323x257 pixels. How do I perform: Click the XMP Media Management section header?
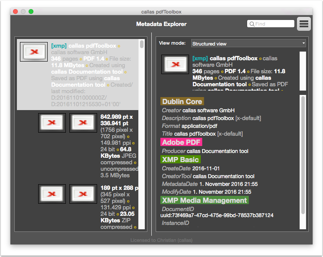point(204,200)
